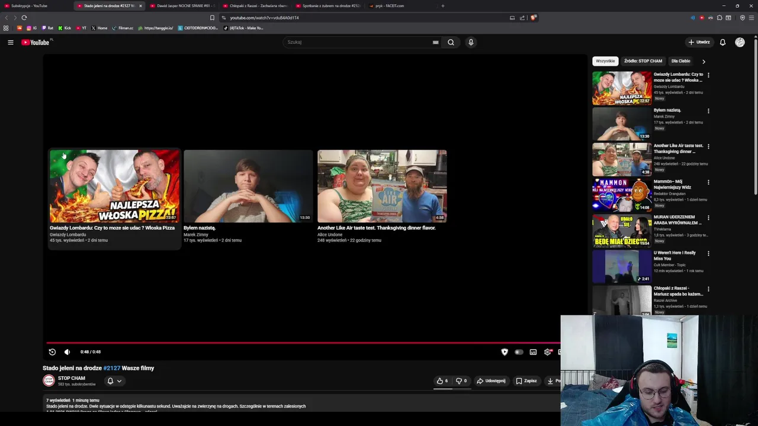758x426 pixels.
Task: Open the #2127 hashtag link in the title
Action: point(112,368)
